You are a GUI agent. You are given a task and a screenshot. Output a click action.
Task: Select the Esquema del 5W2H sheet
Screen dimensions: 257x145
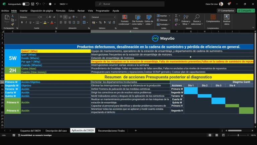(x=30, y=130)
